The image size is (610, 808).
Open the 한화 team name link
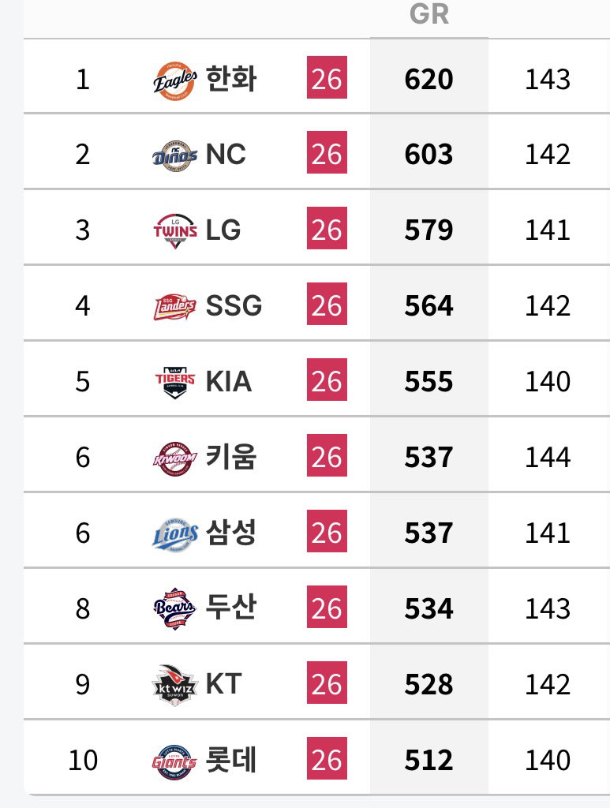click(x=230, y=79)
